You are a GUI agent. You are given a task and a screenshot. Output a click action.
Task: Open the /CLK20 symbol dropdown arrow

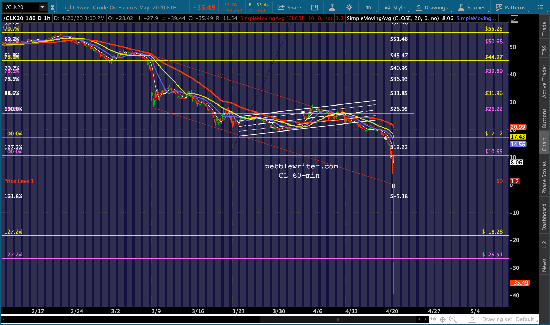point(42,7)
